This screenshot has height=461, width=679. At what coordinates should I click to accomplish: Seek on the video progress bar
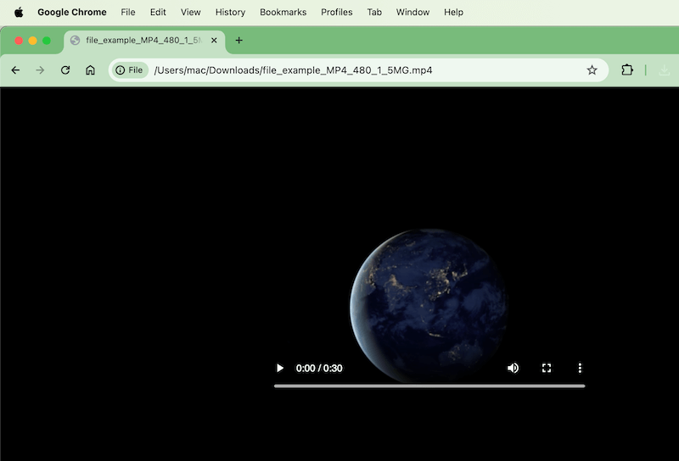[x=429, y=386]
